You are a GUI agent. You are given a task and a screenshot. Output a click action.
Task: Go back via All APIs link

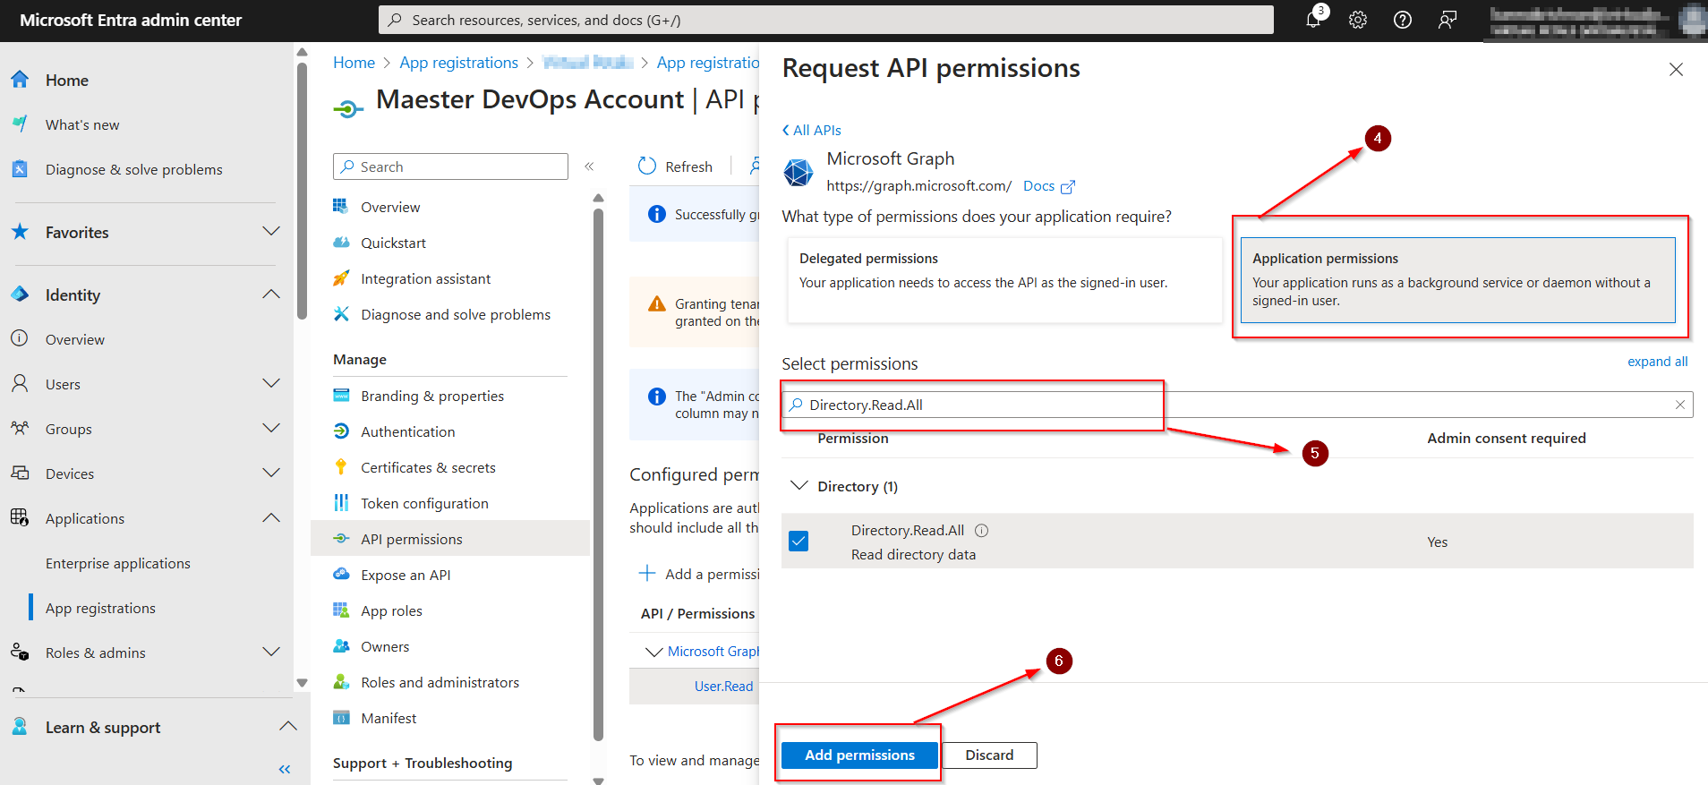812,130
